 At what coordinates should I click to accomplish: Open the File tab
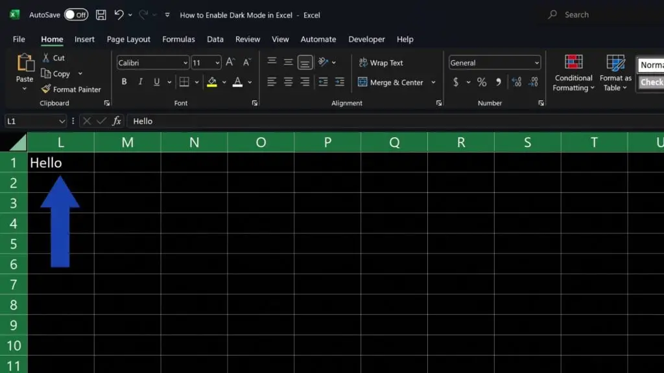[x=19, y=39]
